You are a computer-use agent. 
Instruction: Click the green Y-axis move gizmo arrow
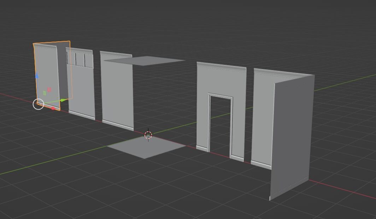click(63, 100)
